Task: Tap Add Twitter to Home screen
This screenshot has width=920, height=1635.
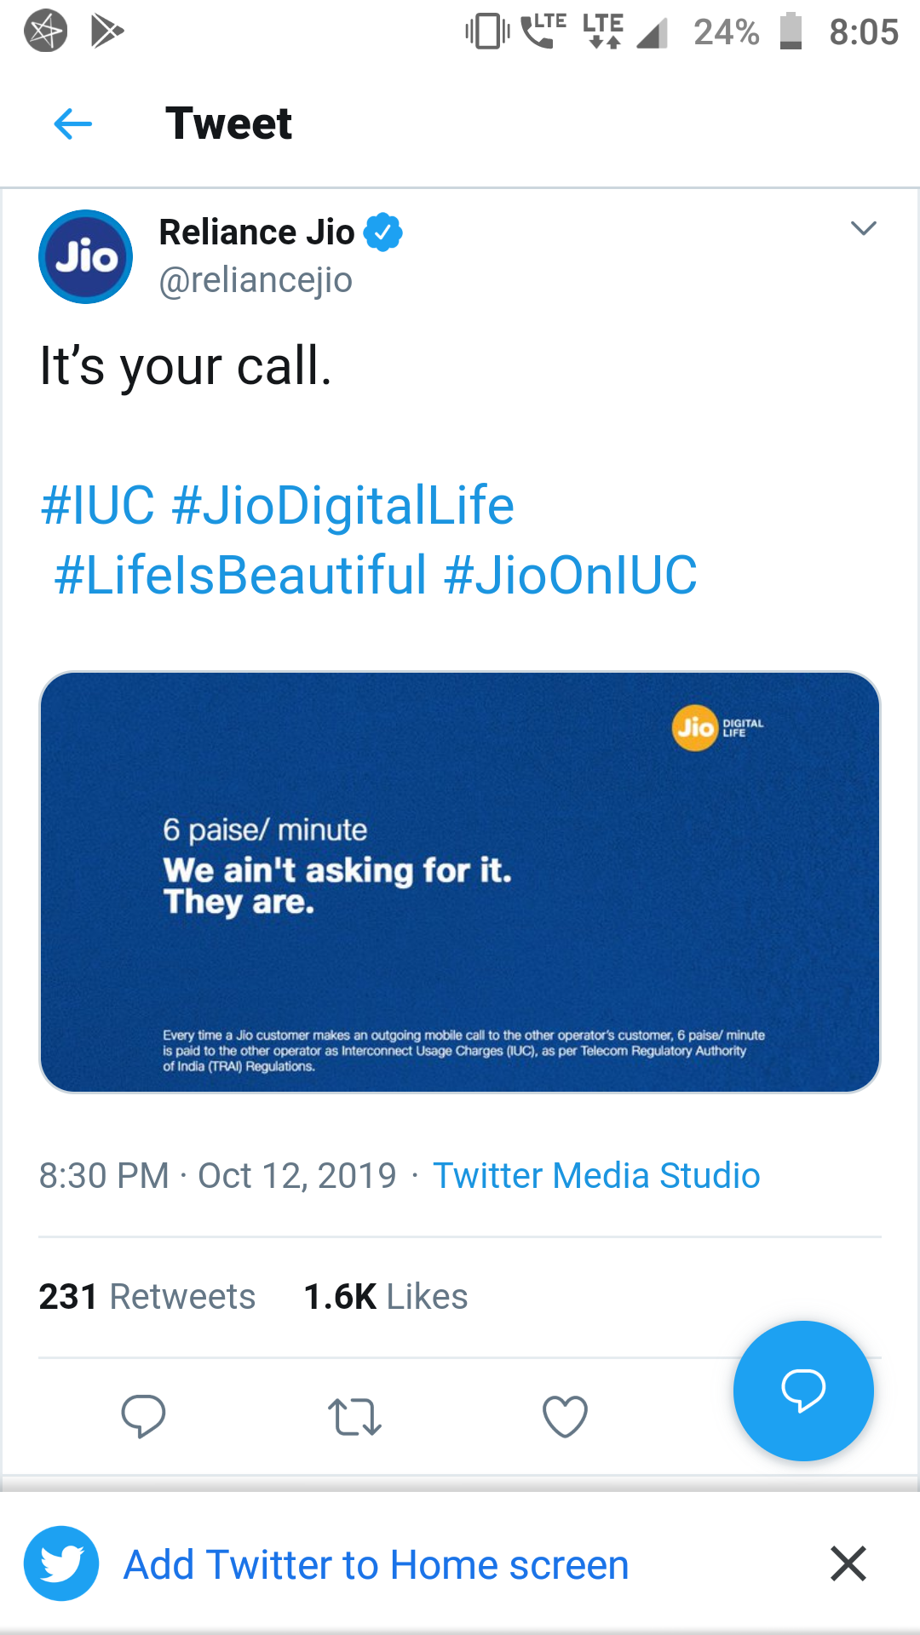Action: (376, 1564)
